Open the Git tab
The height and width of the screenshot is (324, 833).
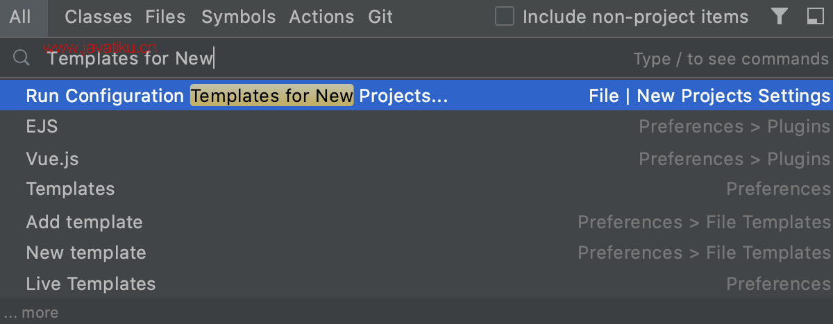(380, 17)
